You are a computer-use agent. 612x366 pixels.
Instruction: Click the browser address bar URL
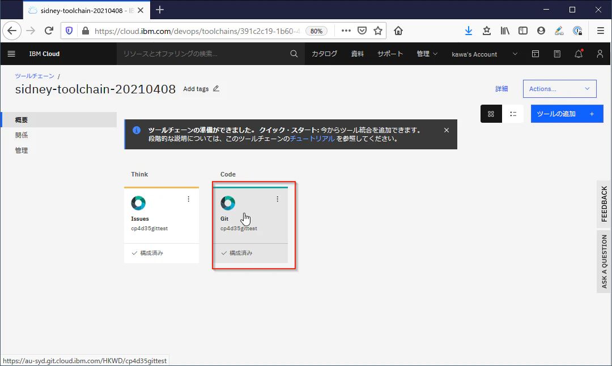[x=197, y=31]
